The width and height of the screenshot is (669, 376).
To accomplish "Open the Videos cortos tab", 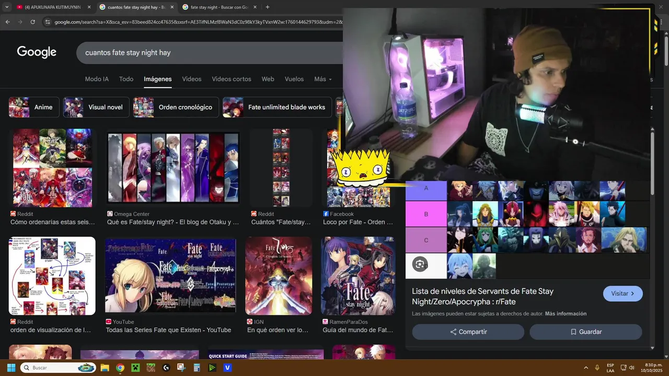I will pos(232,79).
